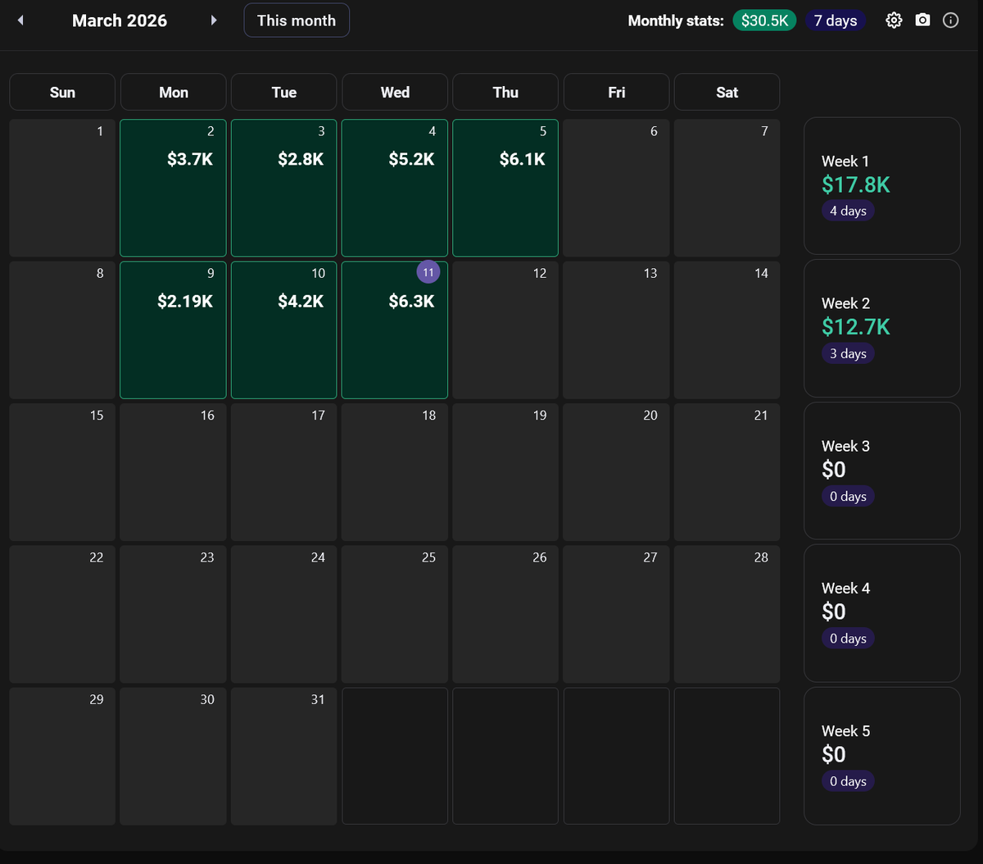This screenshot has width=983, height=864.
Task: Open the info icon
Action: click(950, 20)
